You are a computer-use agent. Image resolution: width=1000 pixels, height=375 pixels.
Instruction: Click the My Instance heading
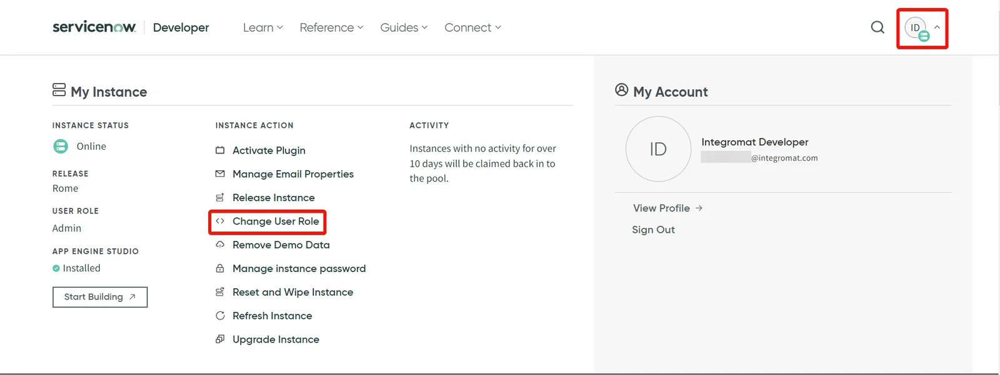(x=109, y=92)
